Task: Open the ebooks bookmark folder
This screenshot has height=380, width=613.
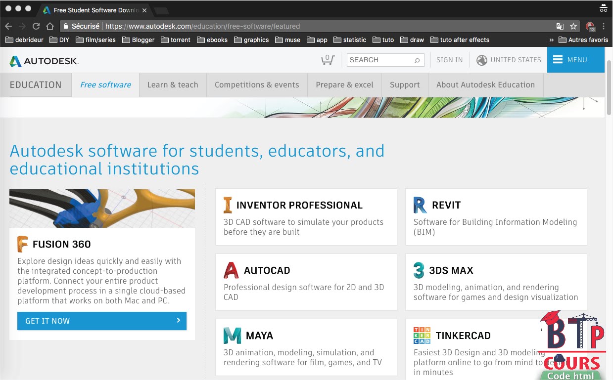Action: point(212,40)
